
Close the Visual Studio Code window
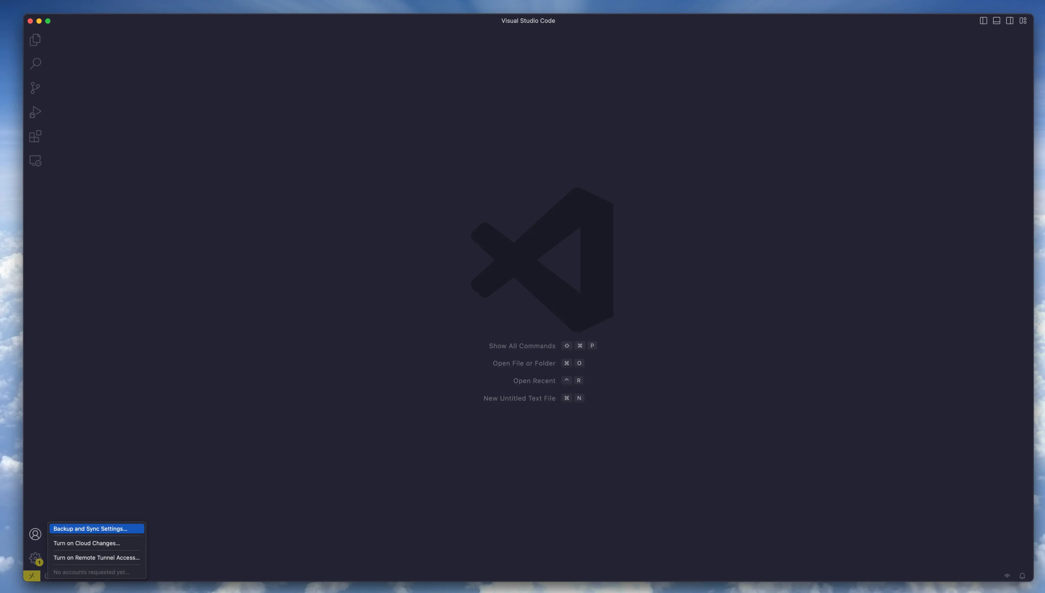click(30, 21)
